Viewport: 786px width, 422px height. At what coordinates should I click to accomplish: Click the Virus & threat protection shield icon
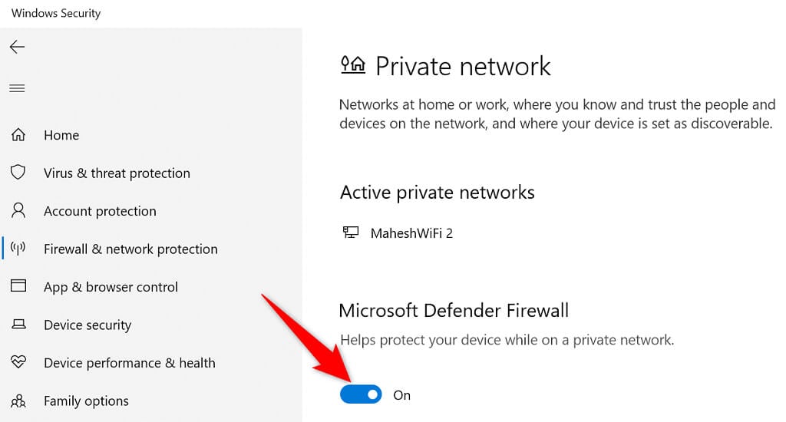coord(18,173)
